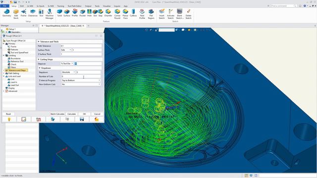The height and width of the screenshot is (178, 317).
Task: Click the toolpath pattern icon in dialog
Action: click(x=38, y=120)
